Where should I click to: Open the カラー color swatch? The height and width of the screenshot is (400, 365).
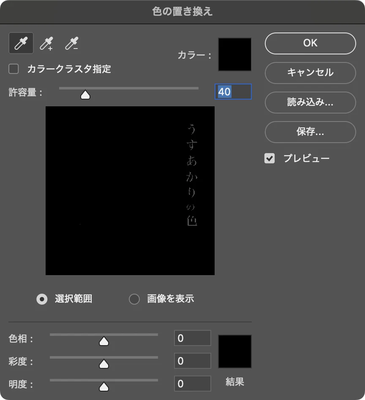click(x=234, y=54)
